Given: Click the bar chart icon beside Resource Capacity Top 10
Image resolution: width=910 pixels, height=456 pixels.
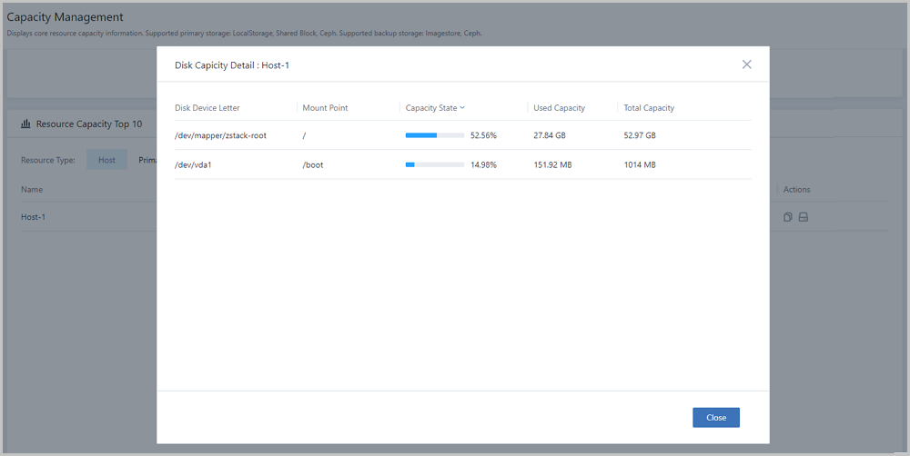Looking at the screenshot, I should point(25,124).
